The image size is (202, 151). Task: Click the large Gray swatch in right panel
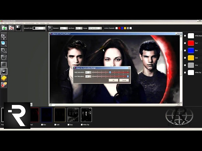[x=191, y=65]
